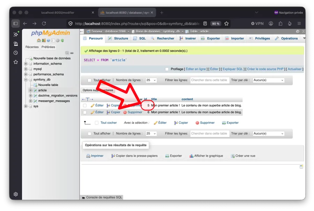This screenshot has height=211, width=314.
Task: Reload the page in browser toolbar
Action: (x=44, y=23)
